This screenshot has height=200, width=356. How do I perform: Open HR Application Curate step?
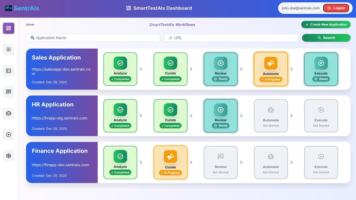coord(170,116)
